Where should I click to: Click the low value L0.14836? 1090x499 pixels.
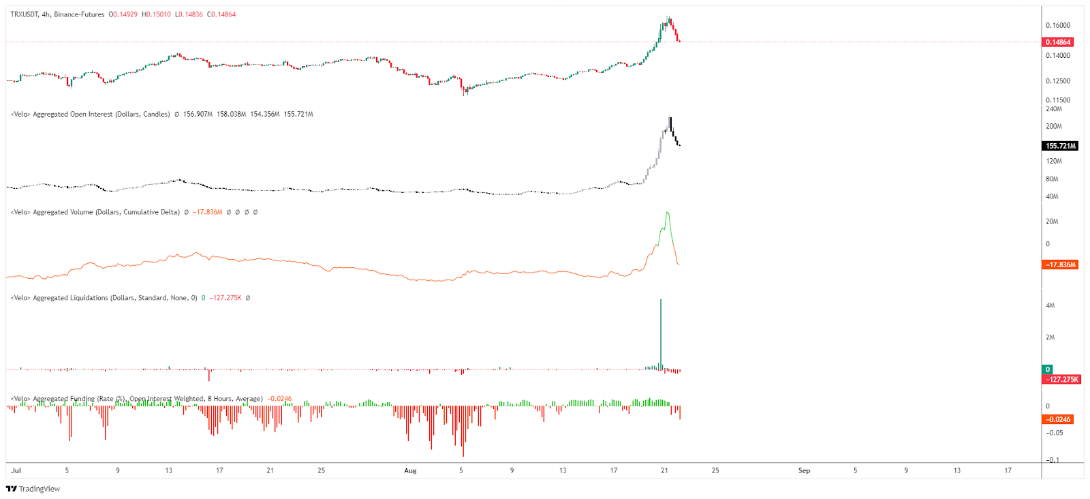(189, 14)
